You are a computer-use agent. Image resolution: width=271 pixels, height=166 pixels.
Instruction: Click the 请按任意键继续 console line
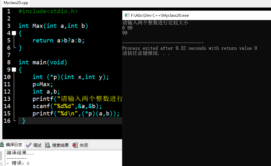146,53
